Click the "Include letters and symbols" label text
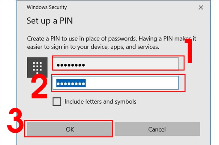The width and height of the screenshot is (219, 145). click(100, 102)
